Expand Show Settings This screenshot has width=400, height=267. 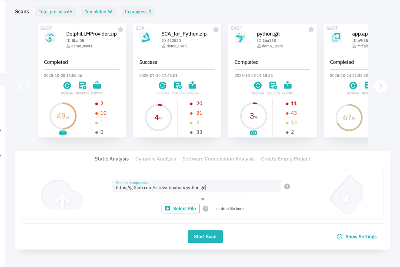point(357,237)
